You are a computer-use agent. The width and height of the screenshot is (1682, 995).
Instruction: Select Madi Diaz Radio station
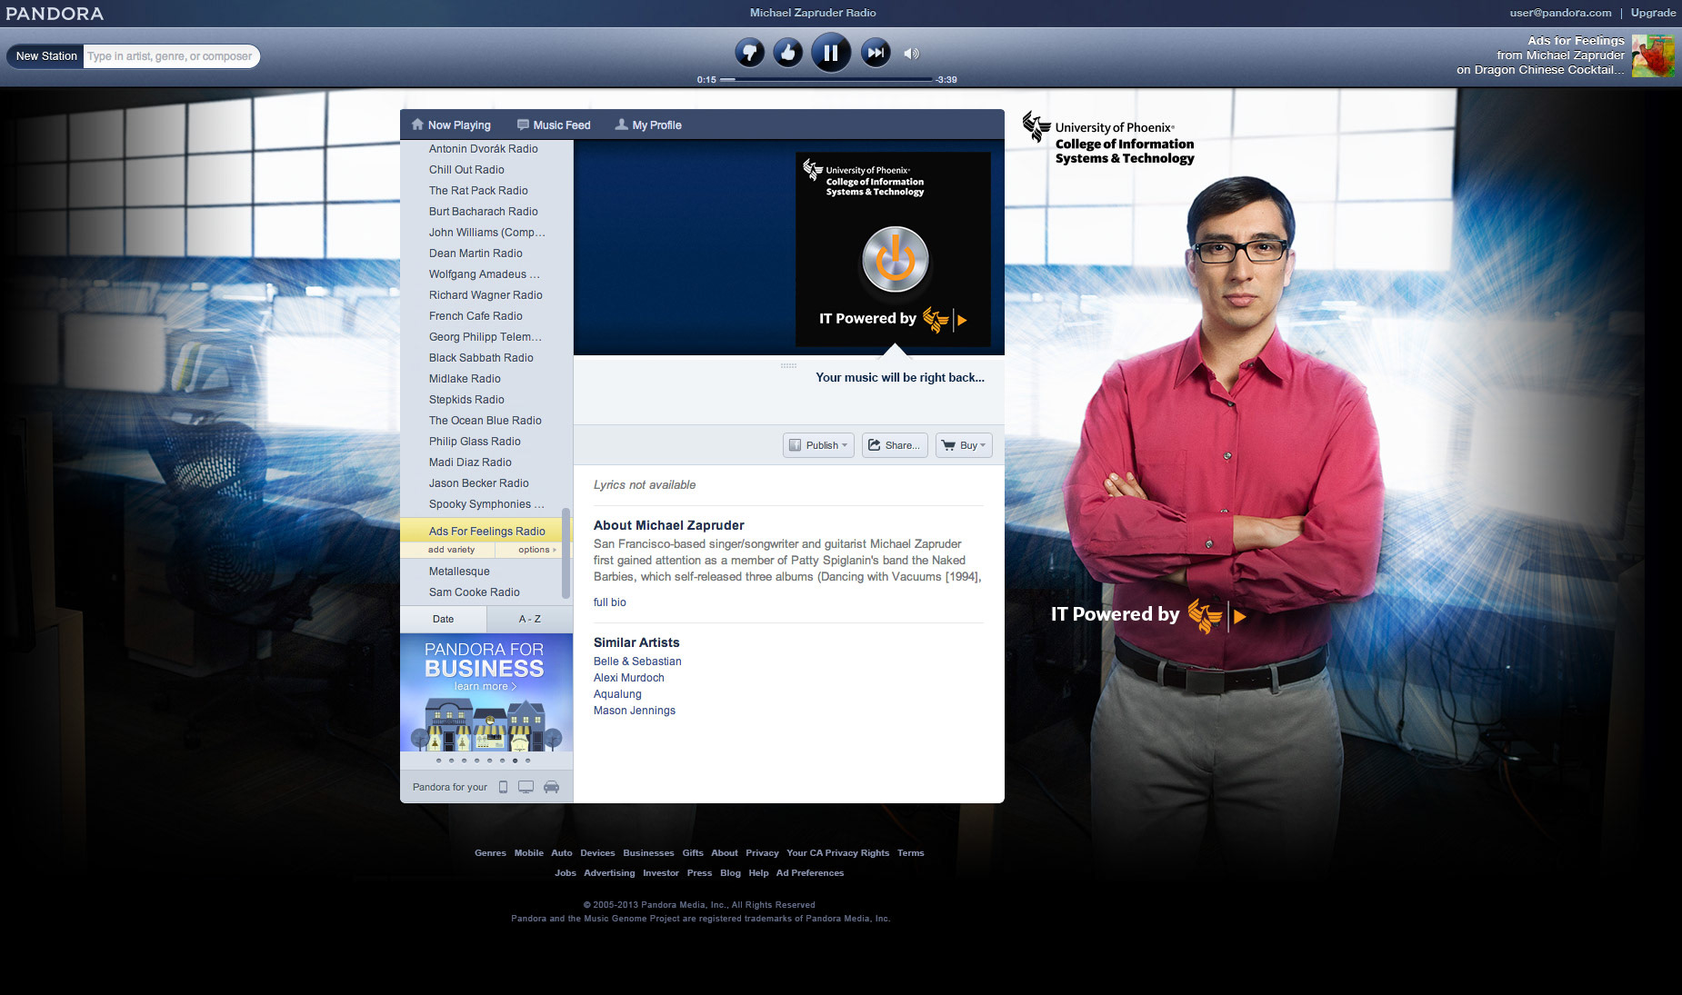(x=470, y=463)
